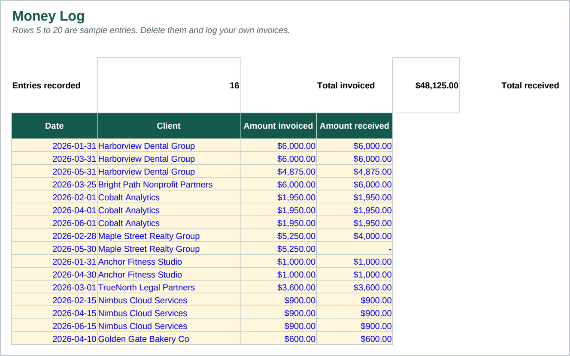Select the Total invoiced value $48,125.00
Viewport: 570px width, 356px height.
point(426,85)
